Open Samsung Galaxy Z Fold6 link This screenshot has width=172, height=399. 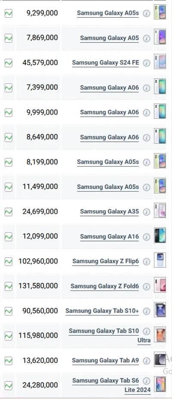coord(104,286)
